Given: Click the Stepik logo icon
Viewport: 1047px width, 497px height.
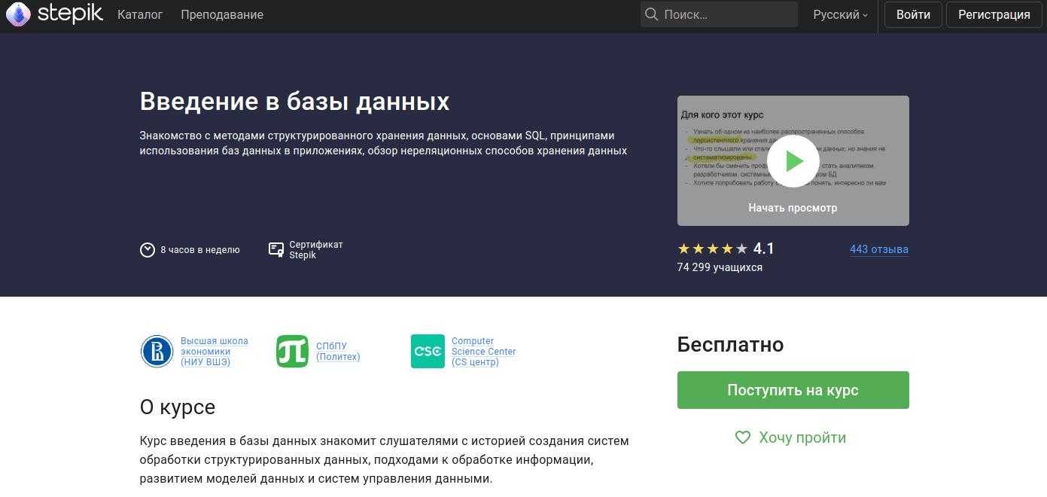Looking at the screenshot, I should click(x=18, y=14).
